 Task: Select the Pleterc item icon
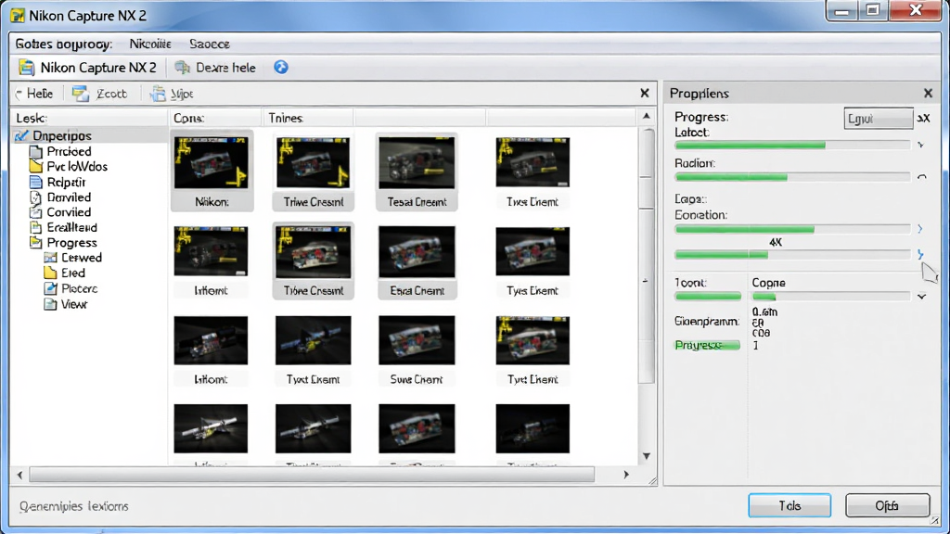pos(50,289)
